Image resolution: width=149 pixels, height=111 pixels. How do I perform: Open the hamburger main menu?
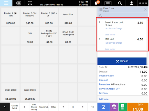(x=6, y=3)
